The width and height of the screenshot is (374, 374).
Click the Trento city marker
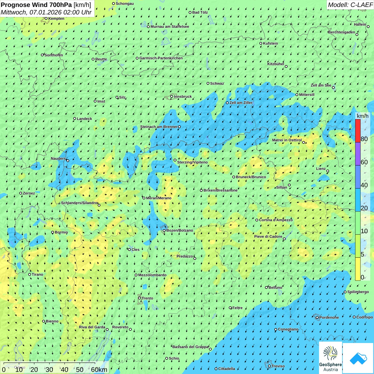point(139,298)
